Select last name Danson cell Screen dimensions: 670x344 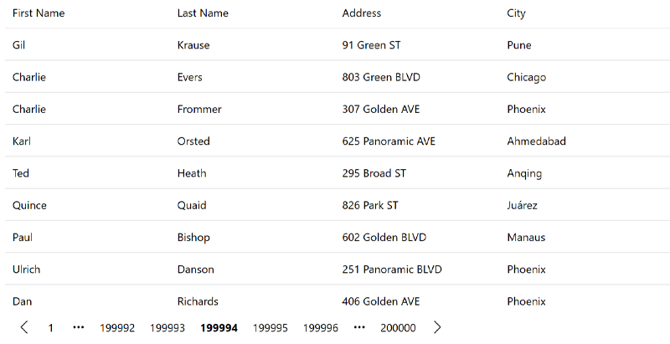(x=196, y=270)
